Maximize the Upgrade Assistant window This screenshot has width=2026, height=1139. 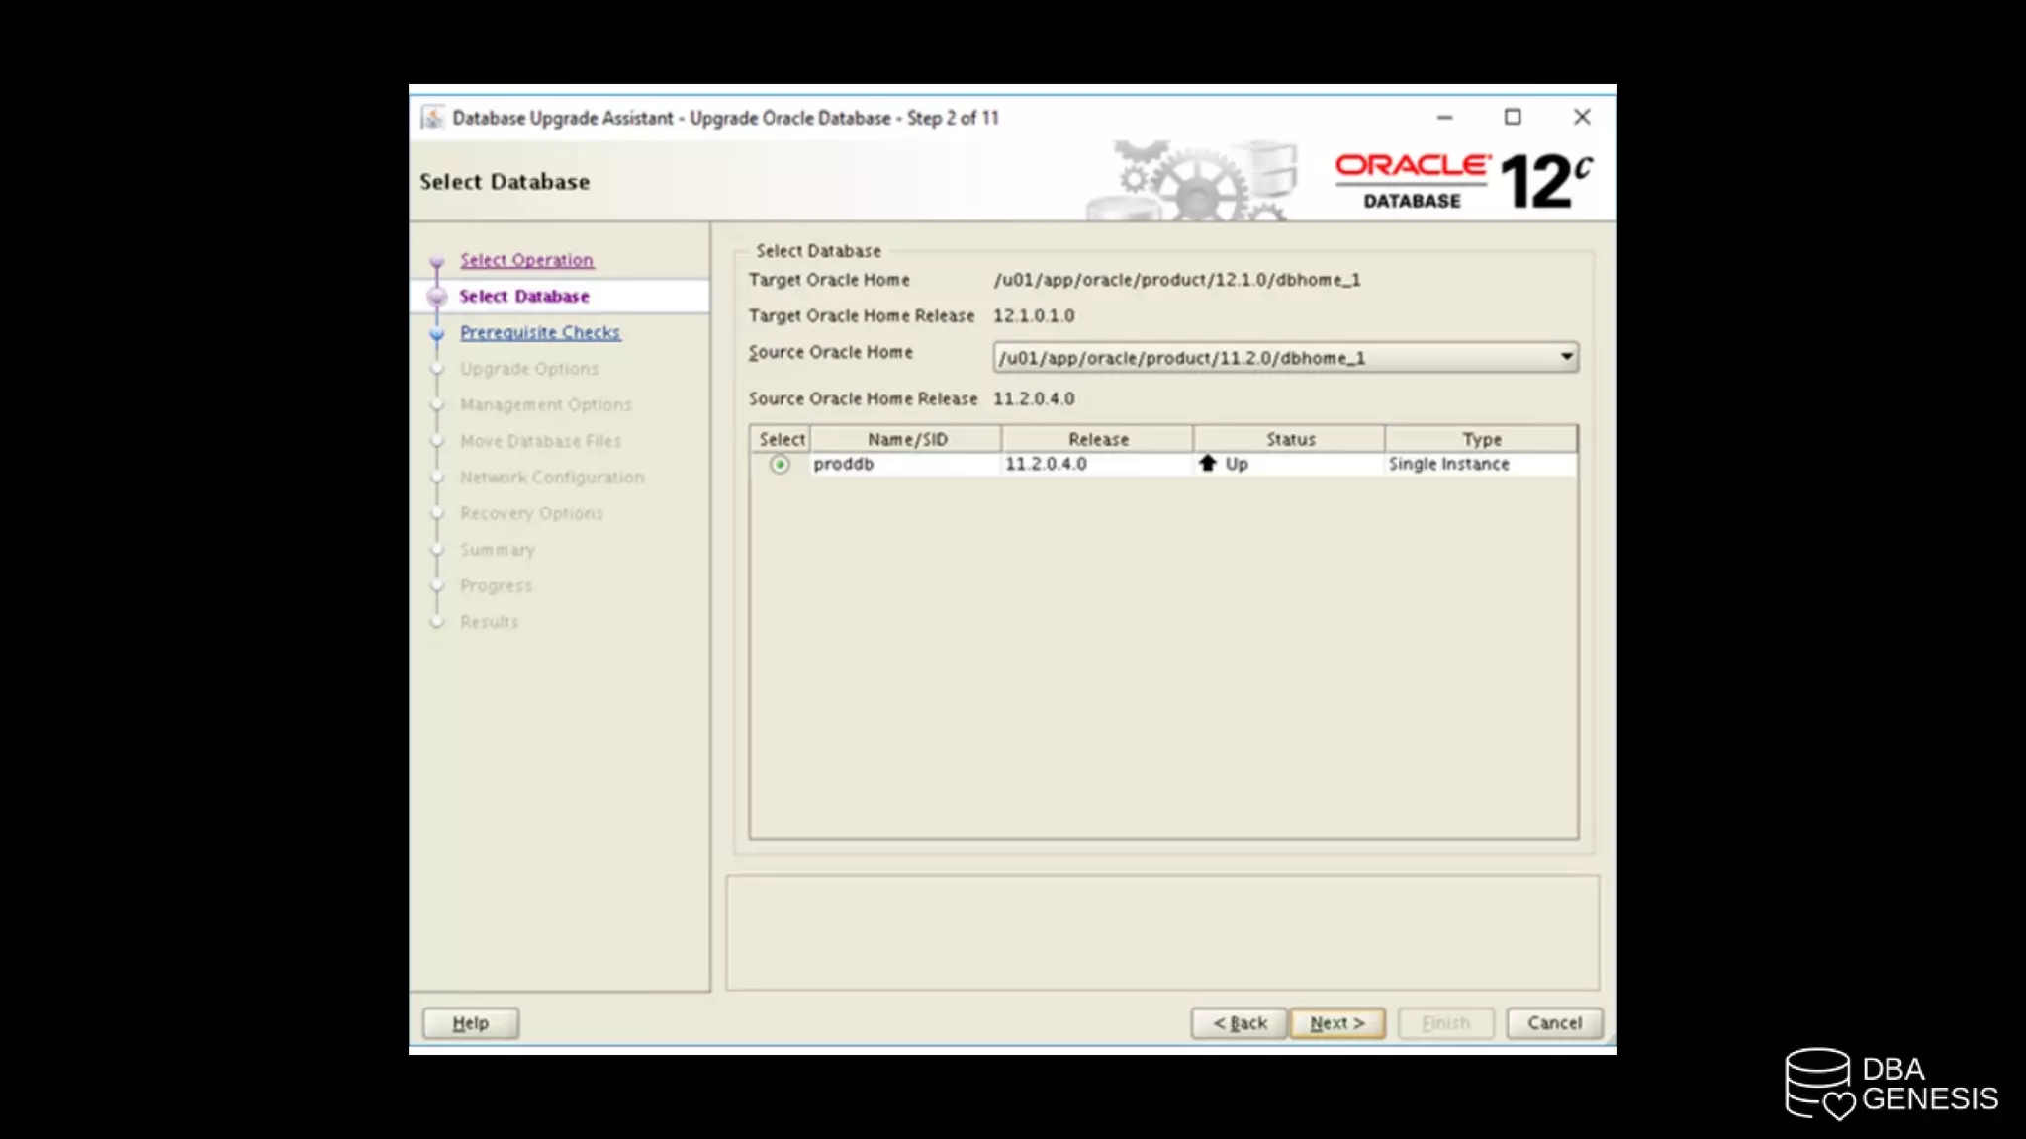coord(1513,117)
